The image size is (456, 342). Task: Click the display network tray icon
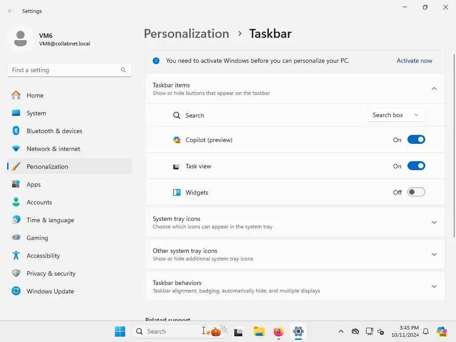(369, 331)
